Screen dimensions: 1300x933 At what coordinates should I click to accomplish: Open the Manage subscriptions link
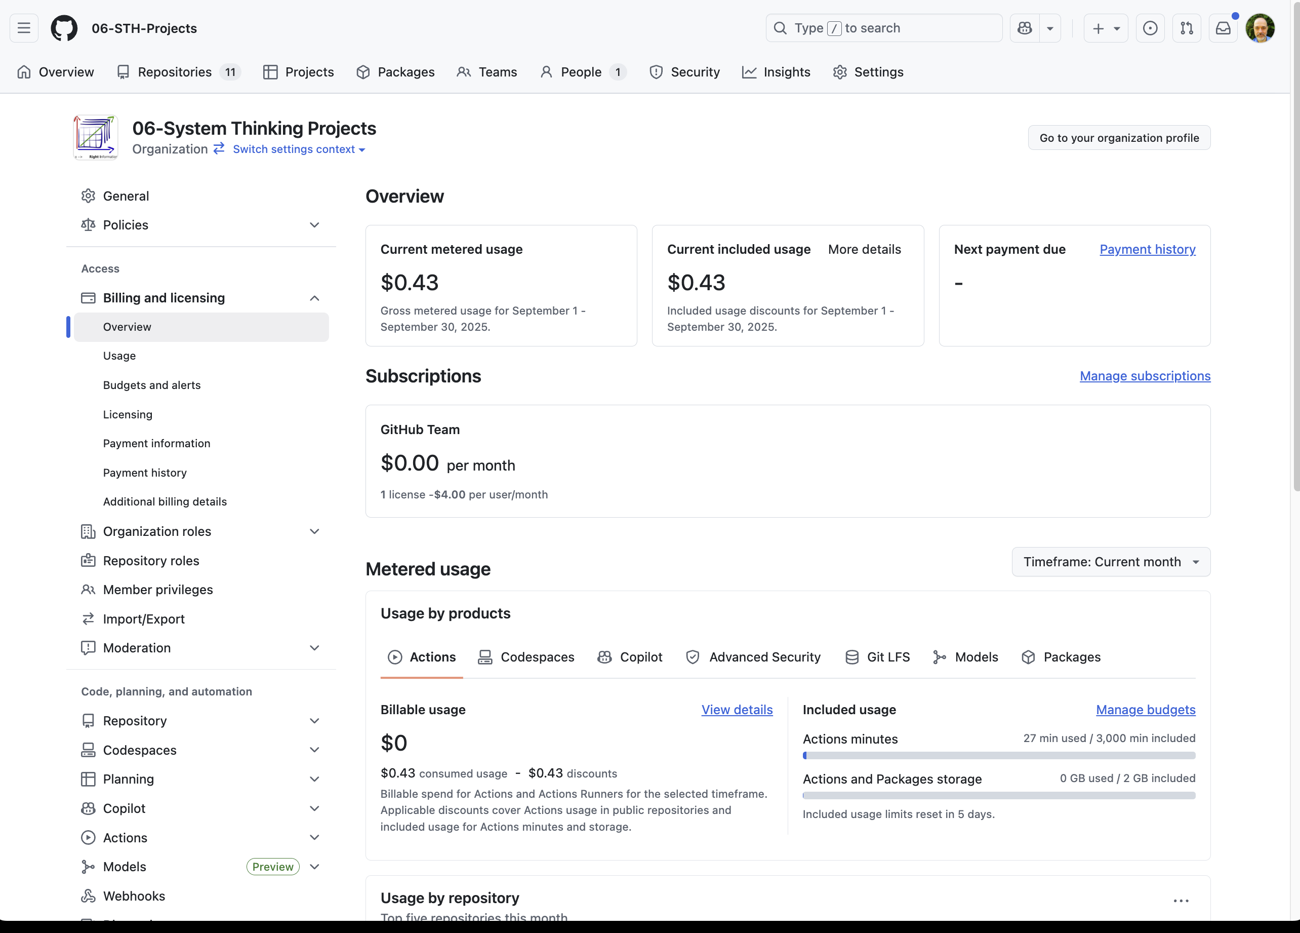pos(1145,376)
